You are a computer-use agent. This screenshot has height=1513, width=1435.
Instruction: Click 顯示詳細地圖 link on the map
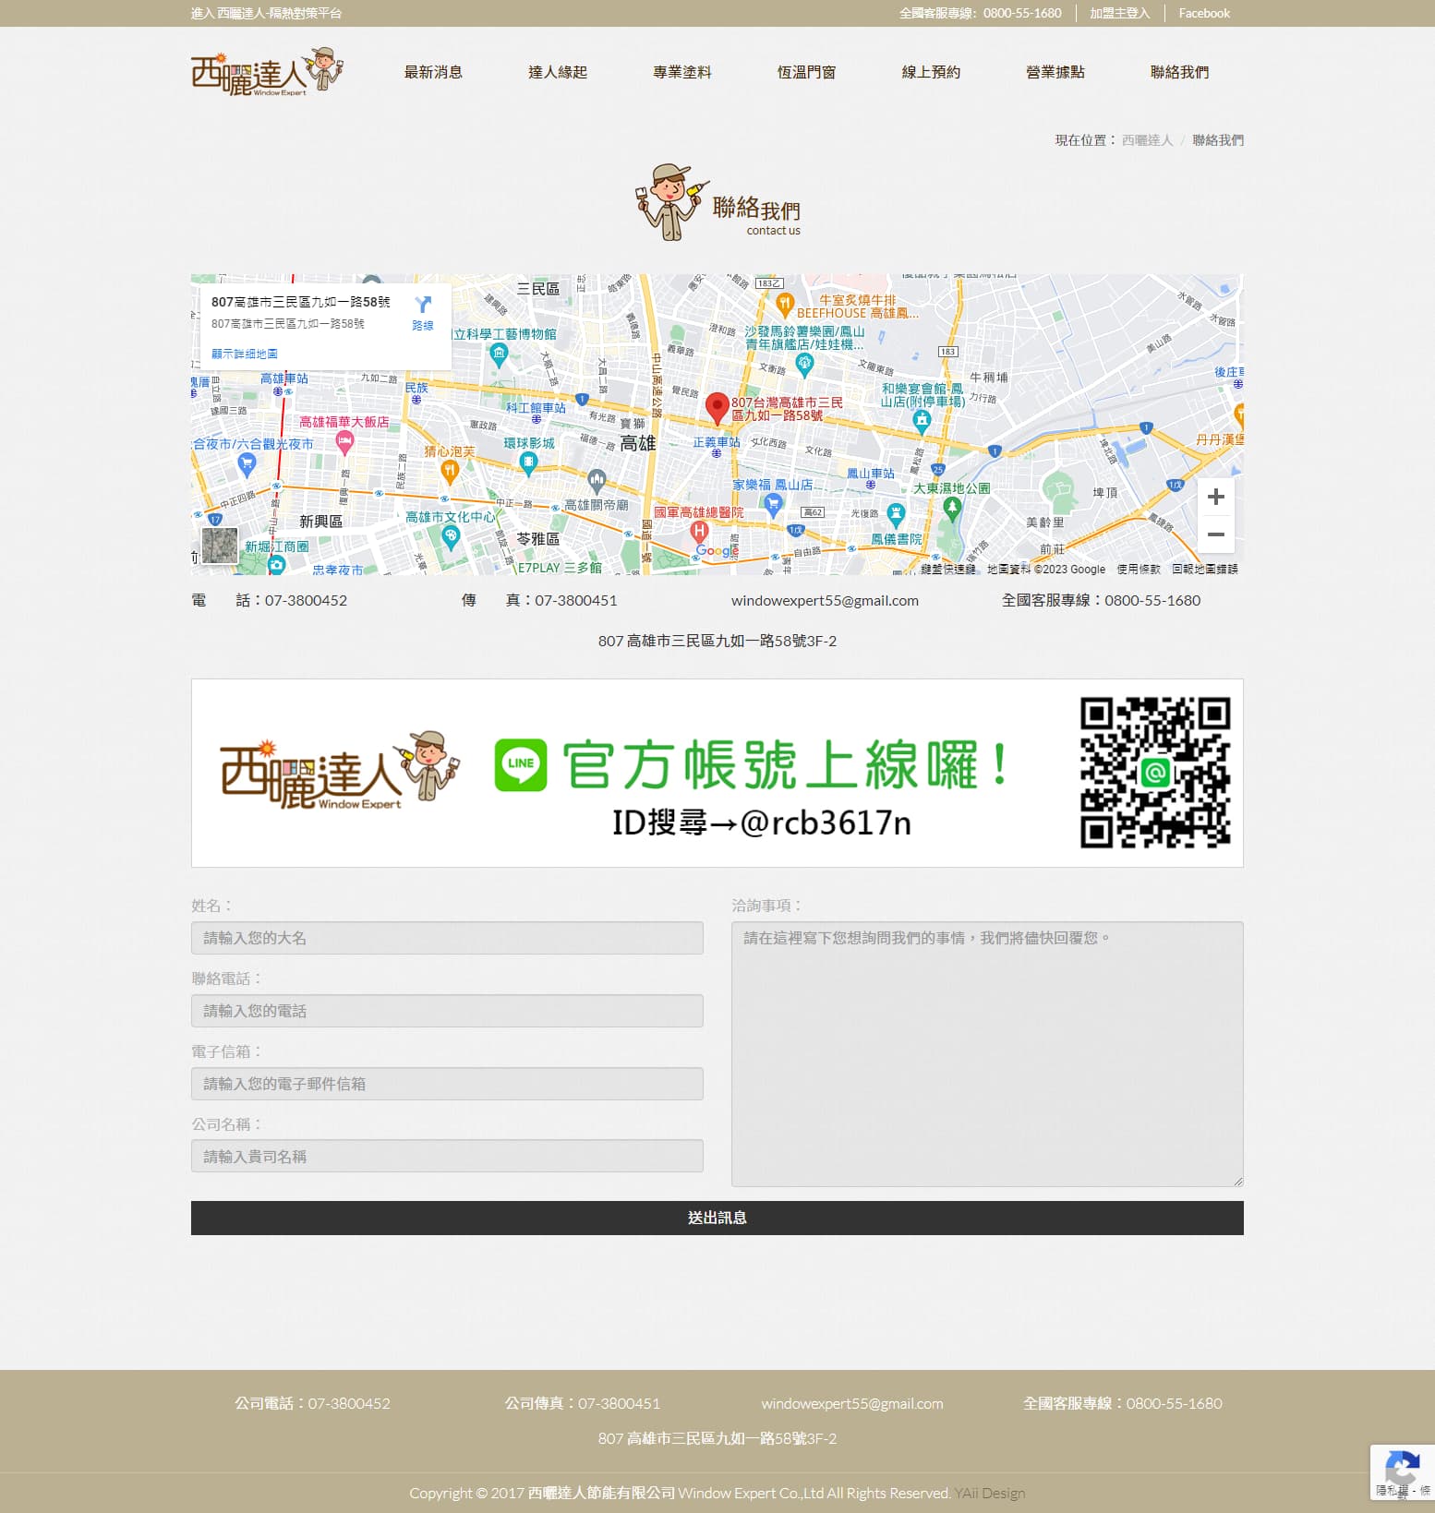click(245, 354)
